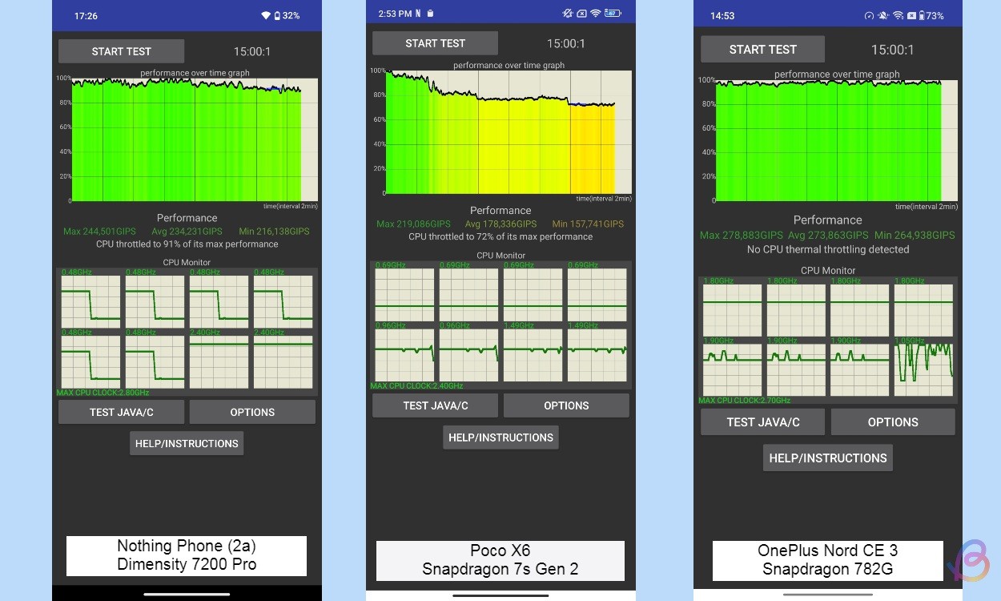1001x601 pixels.
Task: Click the CPU Monitor heading on the OnePlus
Action: coord(828,270)
